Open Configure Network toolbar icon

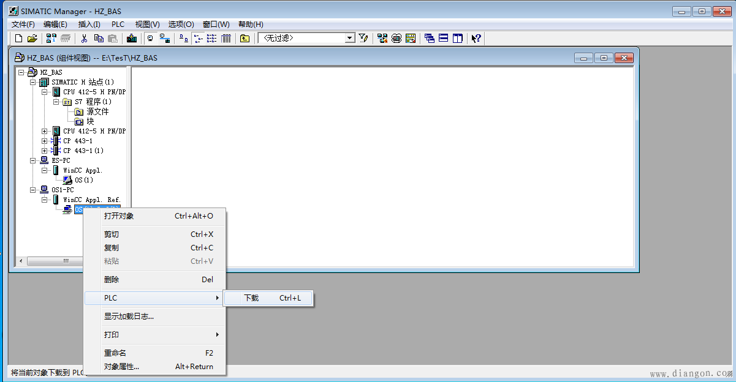382,38
